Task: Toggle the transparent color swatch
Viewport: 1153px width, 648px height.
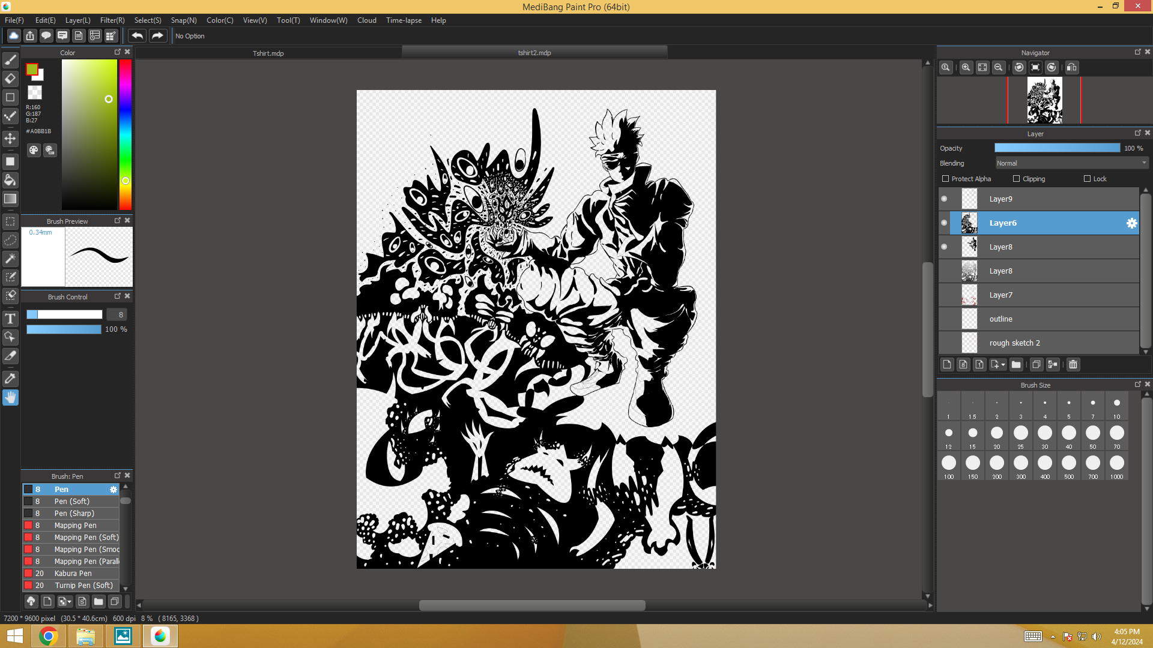Action: pyautogui.click(x=35, y=92)
